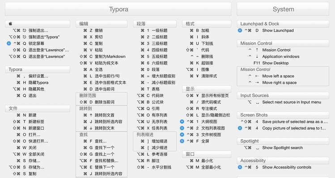Select 新建窗口 in the 文件 section
The image size is (335, 178).
[x=29, y=128]
